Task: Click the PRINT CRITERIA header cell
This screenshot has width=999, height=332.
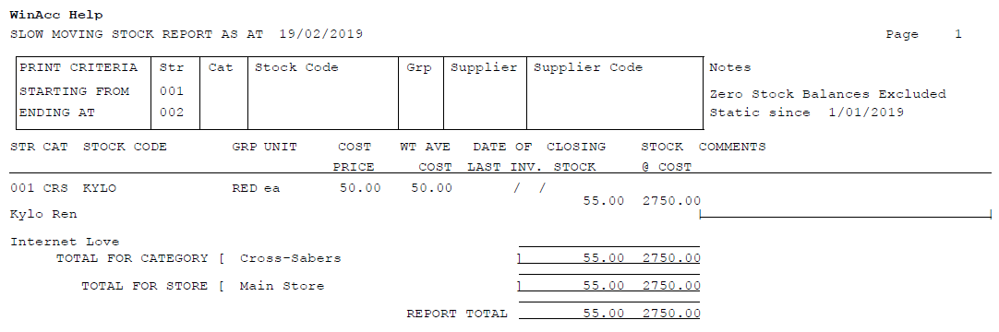Action: [x=78, y=67]
